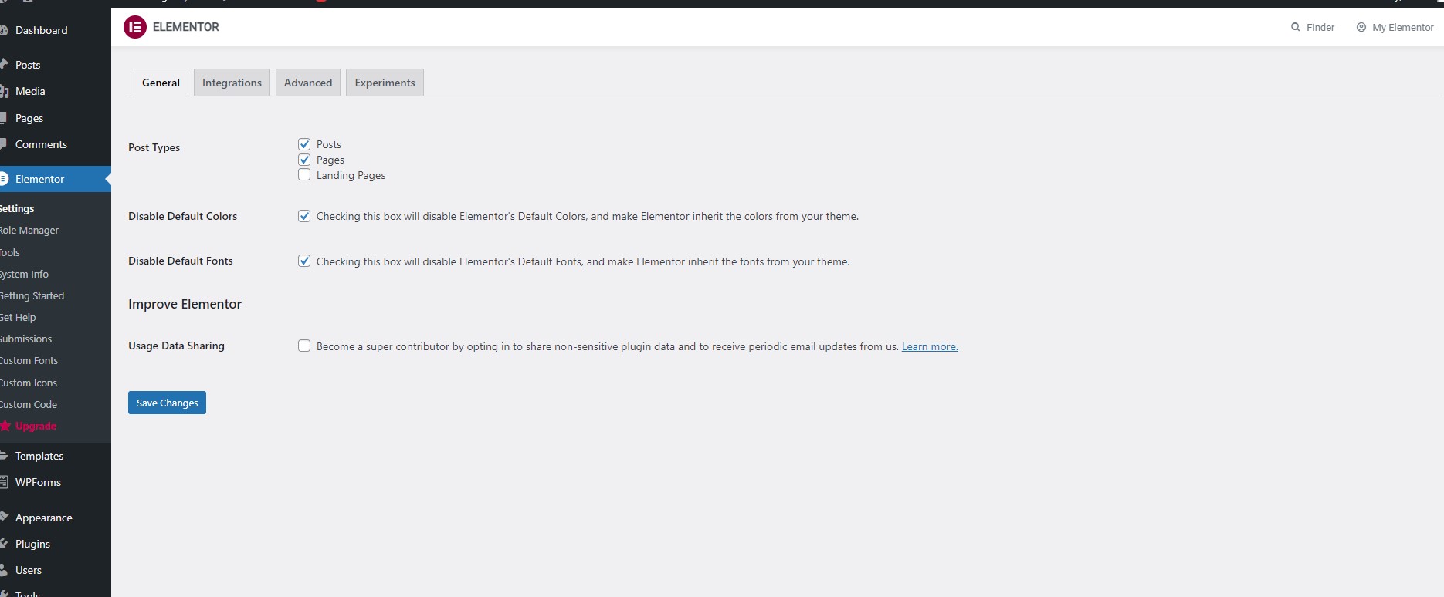This screenshot has width=1444, height=597.
Task: Open Templates in the sidebar
Action: 56,456
